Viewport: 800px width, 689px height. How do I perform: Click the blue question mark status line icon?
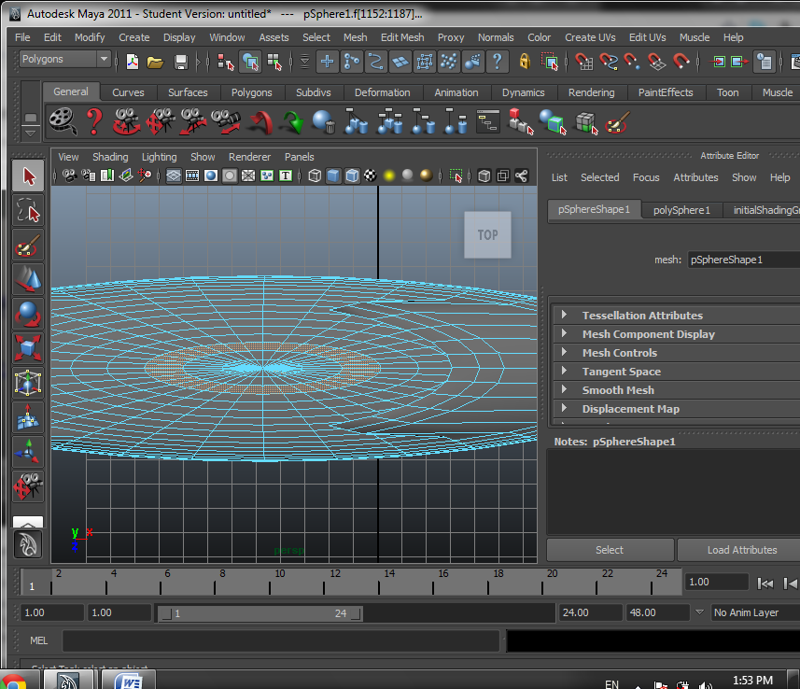497,62
